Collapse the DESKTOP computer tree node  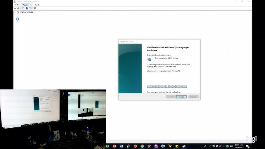(x=15, y=12)
